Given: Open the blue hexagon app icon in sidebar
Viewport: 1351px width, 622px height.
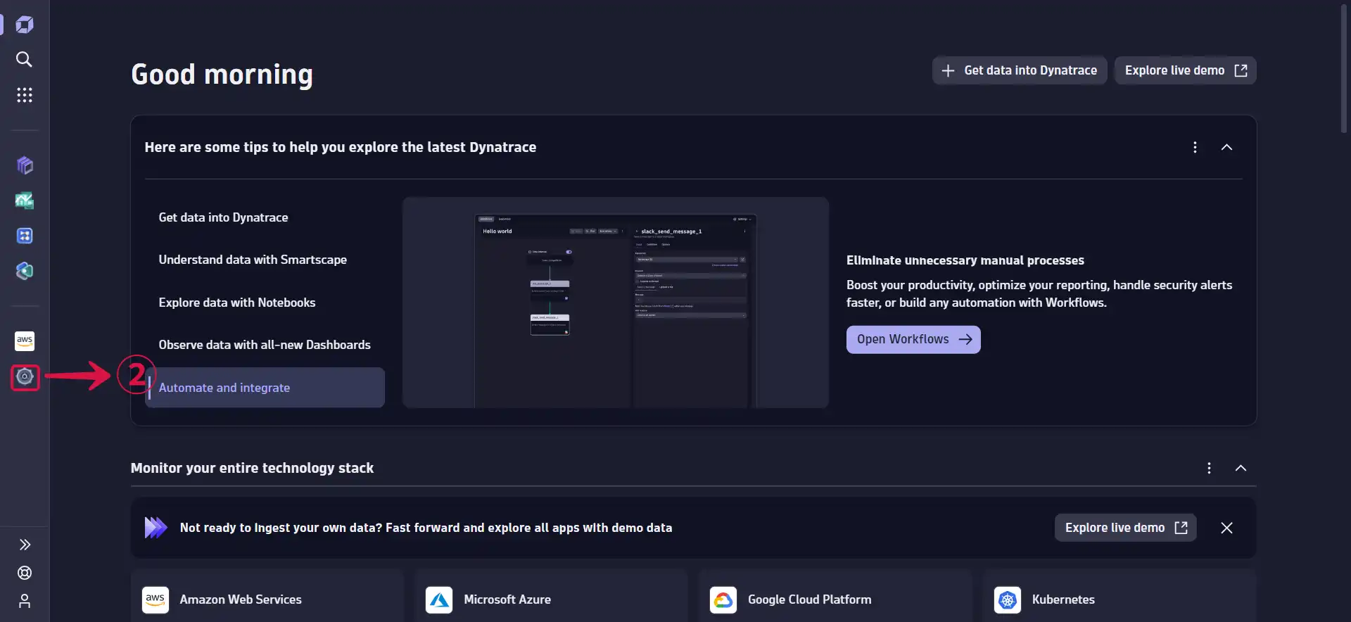Looking at the screenshot, I should click(x=25, y=271).
